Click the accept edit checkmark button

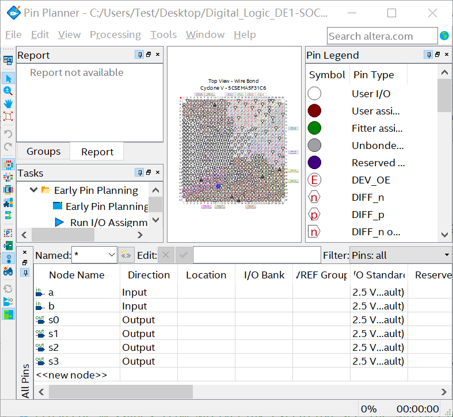184,255
